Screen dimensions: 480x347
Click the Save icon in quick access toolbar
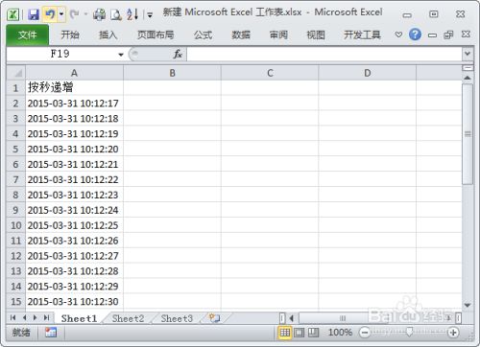34,14
